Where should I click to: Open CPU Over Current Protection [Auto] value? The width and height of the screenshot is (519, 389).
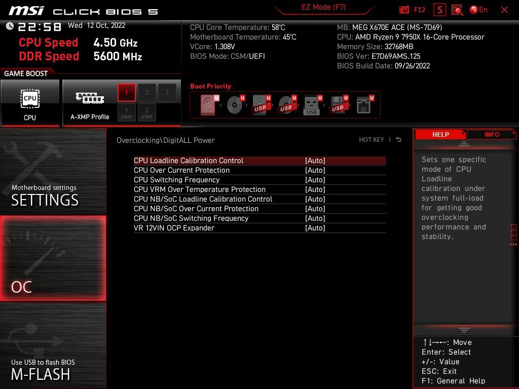pyautogui.click(x=315, y=170)
